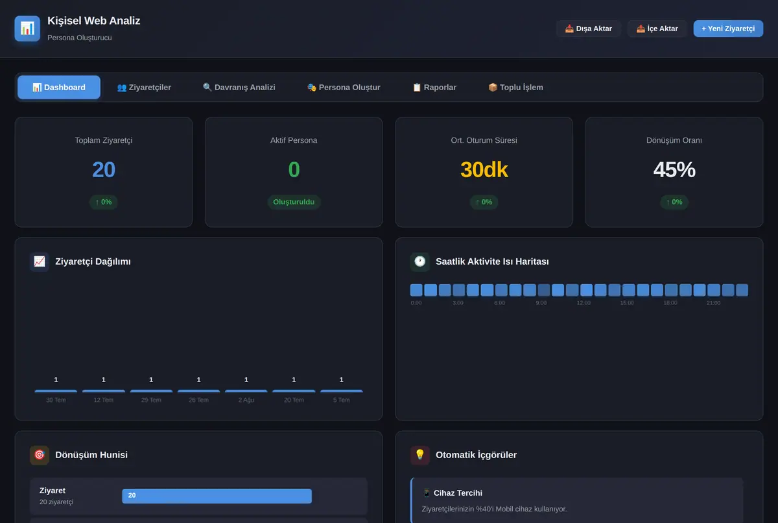Click the 30dk session duration value

pos(484,170)
